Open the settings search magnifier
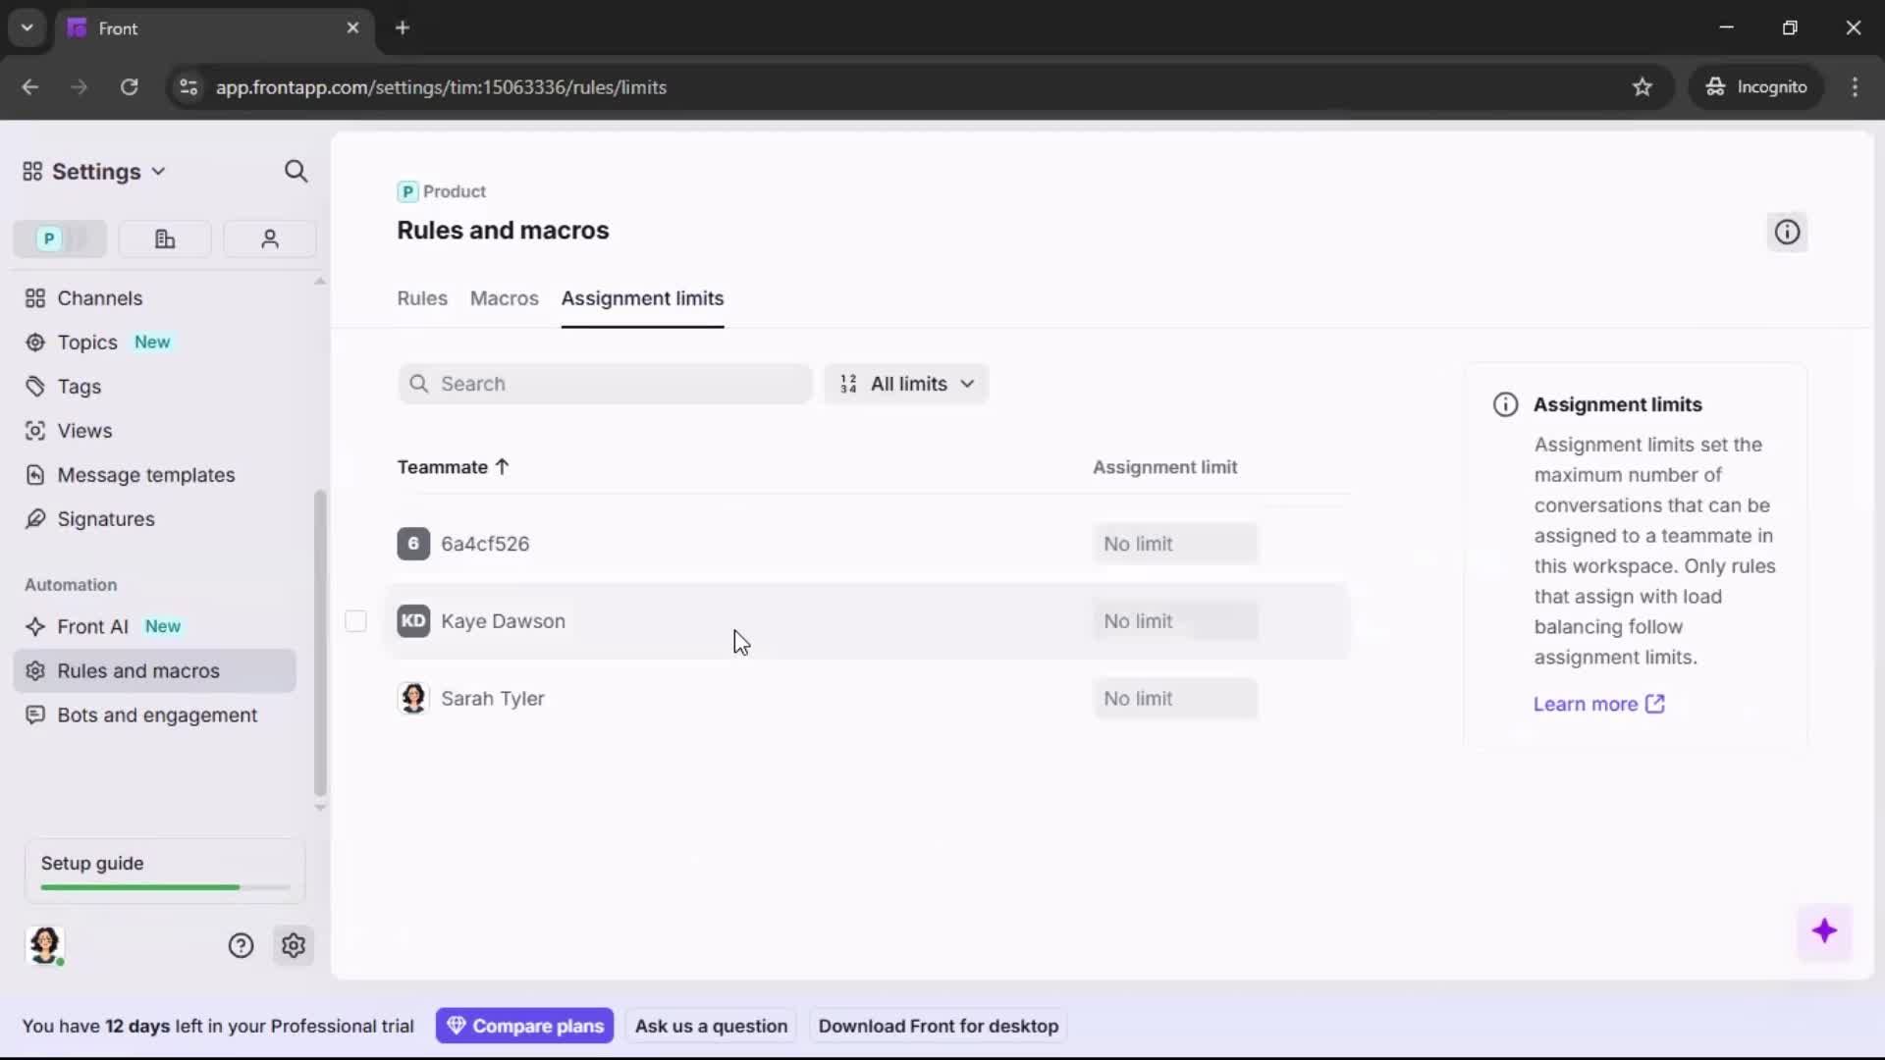Screen dimensions: 1885x1060 click(296, 171)
